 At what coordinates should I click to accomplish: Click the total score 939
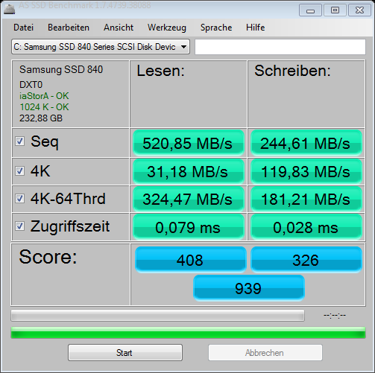point(249,288)
